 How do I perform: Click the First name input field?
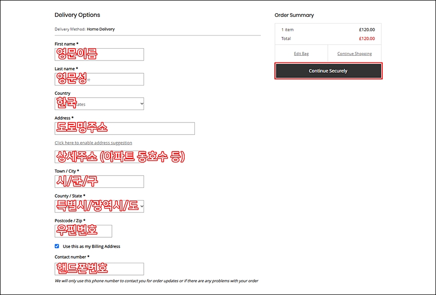tap(100, 54)
